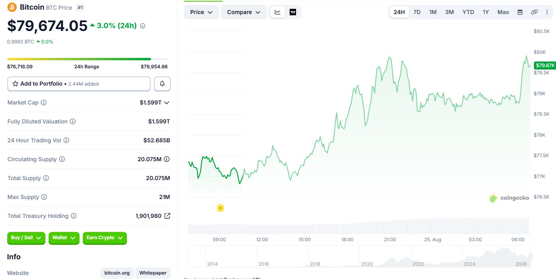Click the 24h range progress bar
The image size is (556, 279).
click(88, 59)
